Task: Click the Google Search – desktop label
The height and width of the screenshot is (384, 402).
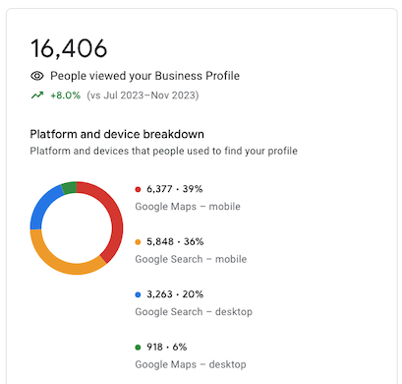Action: pyautogui.click(x=194, y=312)
